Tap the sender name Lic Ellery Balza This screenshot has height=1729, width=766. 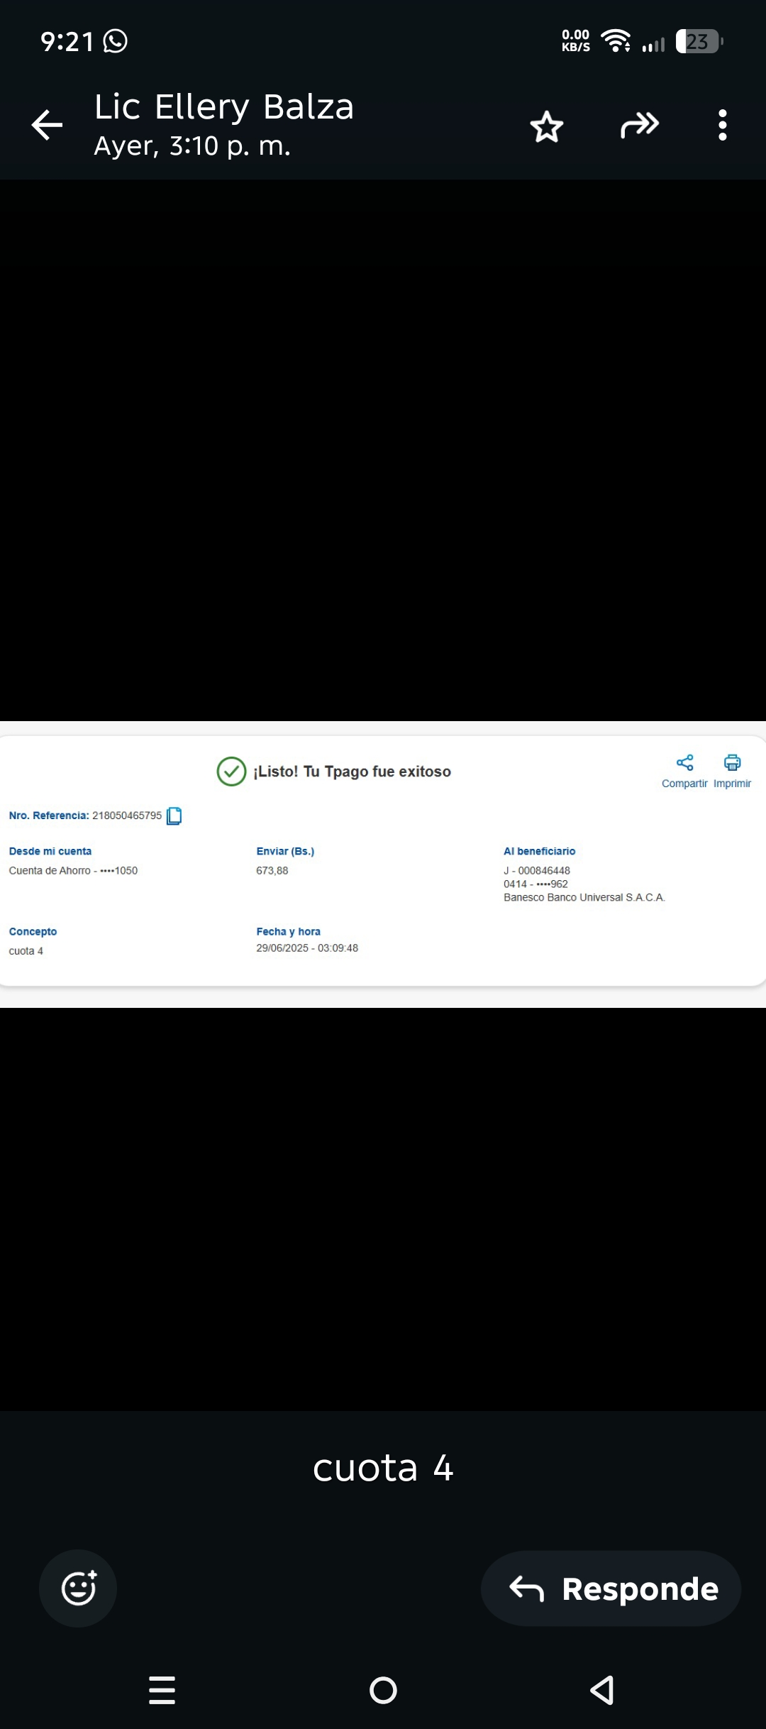tap(224, 107)
